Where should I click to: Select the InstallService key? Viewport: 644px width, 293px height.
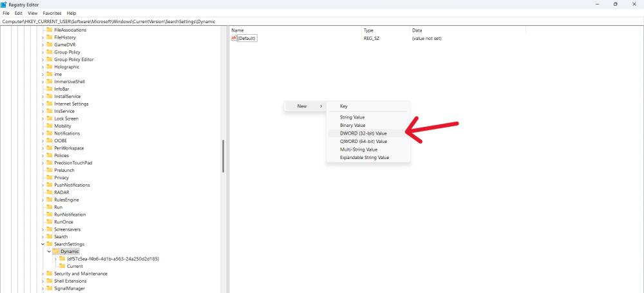pyautogui.click(x=68, y=97)
